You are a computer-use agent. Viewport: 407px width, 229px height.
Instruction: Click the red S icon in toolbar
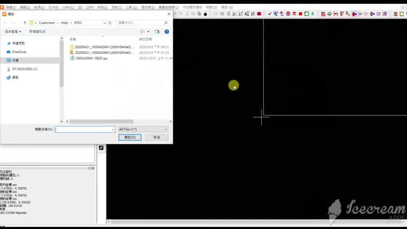[x=395, y=14]
